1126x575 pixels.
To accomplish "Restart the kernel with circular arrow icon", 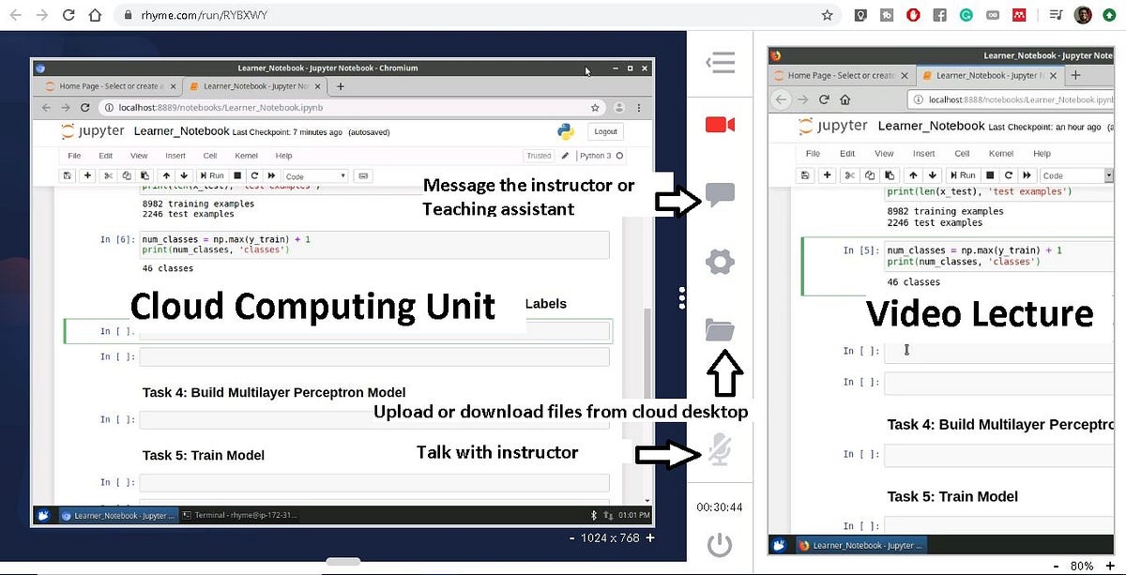I will pyautogui.click(x=254, y=175).
